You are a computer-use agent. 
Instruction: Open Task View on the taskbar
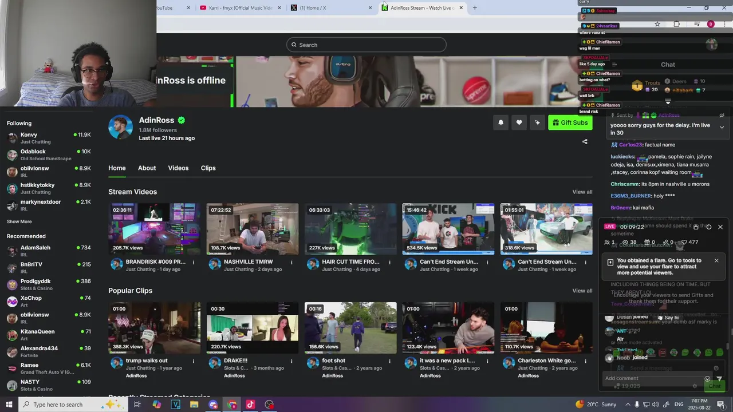(x=137, y=405)
